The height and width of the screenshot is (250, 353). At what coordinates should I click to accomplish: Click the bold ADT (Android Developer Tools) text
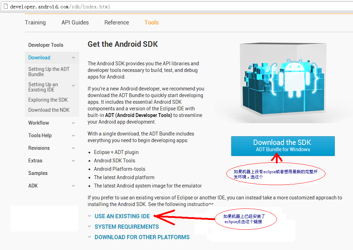[139, 115]
